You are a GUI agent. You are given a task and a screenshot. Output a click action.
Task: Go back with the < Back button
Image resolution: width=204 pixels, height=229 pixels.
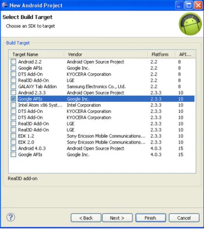point(86,218)
